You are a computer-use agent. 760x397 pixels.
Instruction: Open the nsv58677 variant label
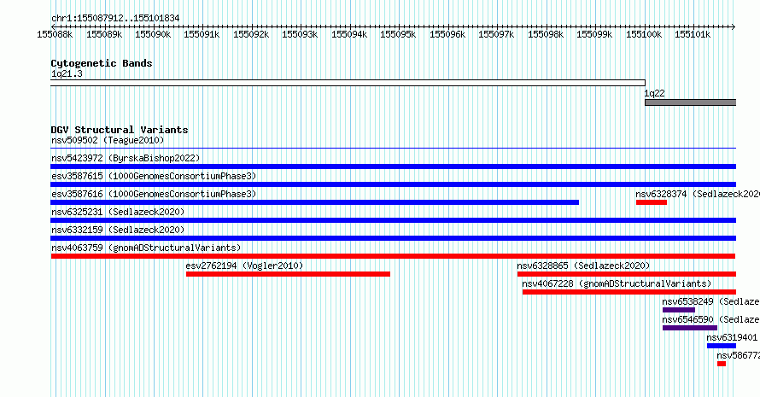click(738, 355)
